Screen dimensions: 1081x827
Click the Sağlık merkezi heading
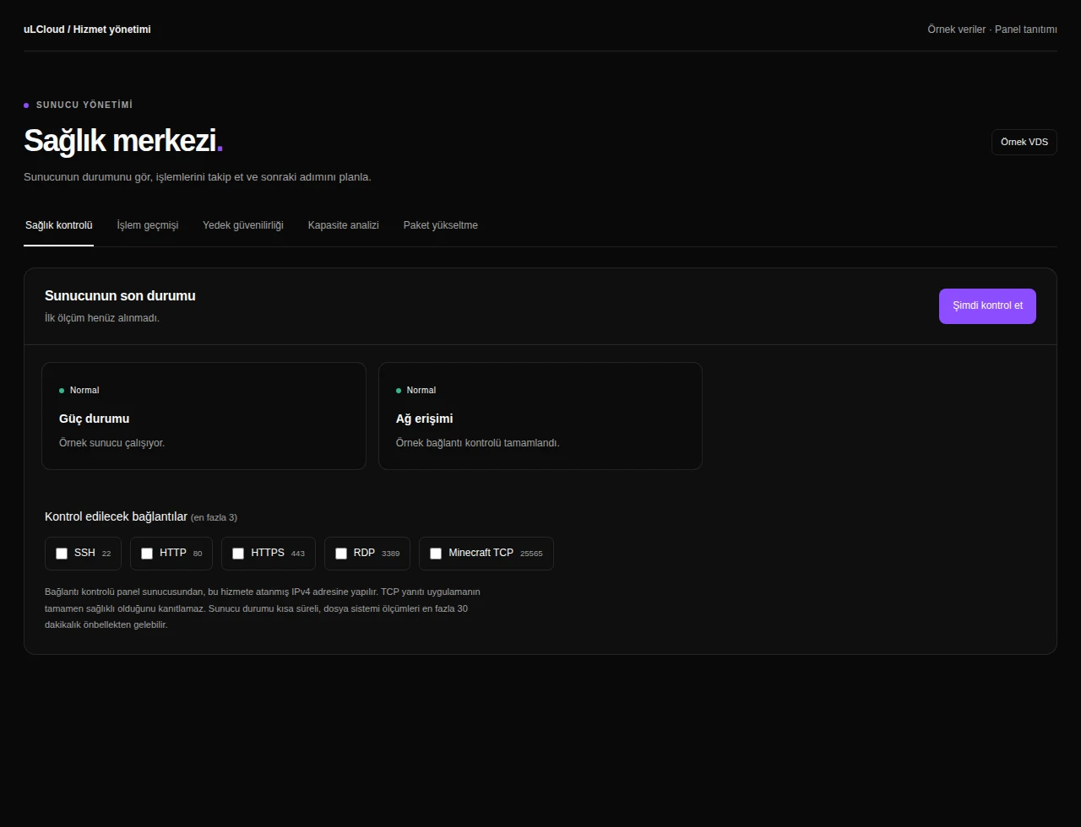click(x=123, y=141)
